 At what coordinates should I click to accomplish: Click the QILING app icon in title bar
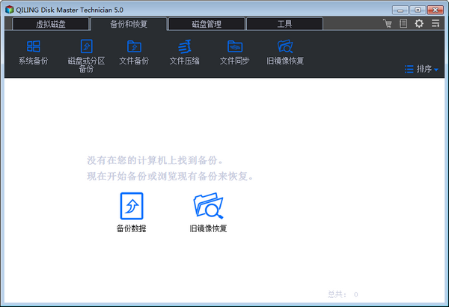click(x=9, y=9)
